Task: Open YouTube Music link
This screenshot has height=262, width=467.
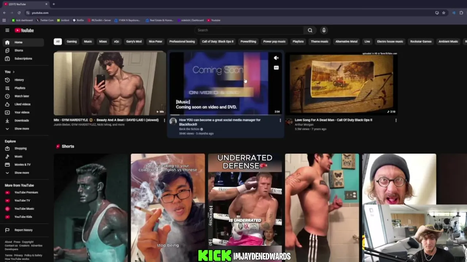Action: point(23,209)
